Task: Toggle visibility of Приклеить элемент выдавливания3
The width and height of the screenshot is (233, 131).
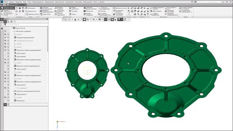Action: [x=5, y=75]
